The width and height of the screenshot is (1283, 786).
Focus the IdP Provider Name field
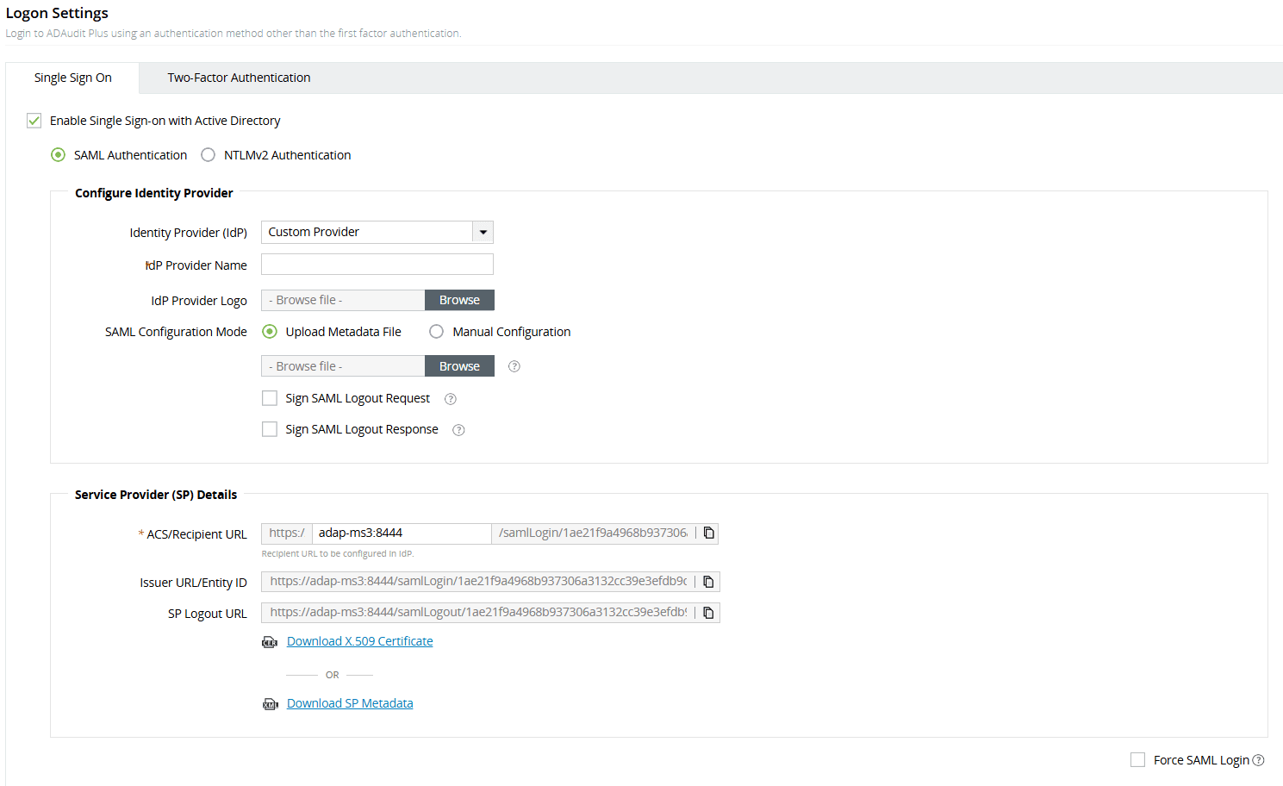(x=377, y=265)
